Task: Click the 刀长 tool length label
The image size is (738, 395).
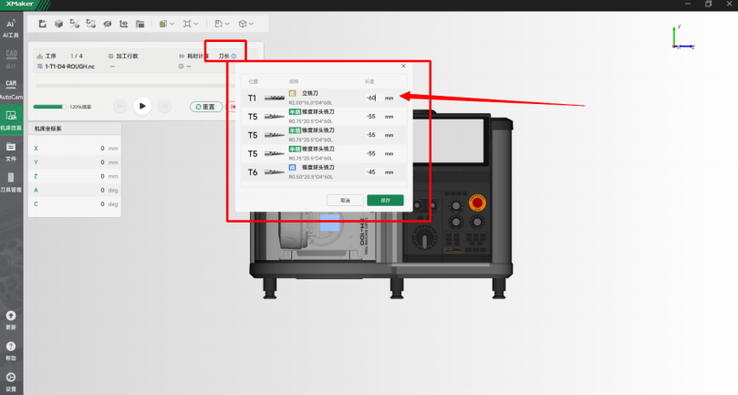Action: 223,57
